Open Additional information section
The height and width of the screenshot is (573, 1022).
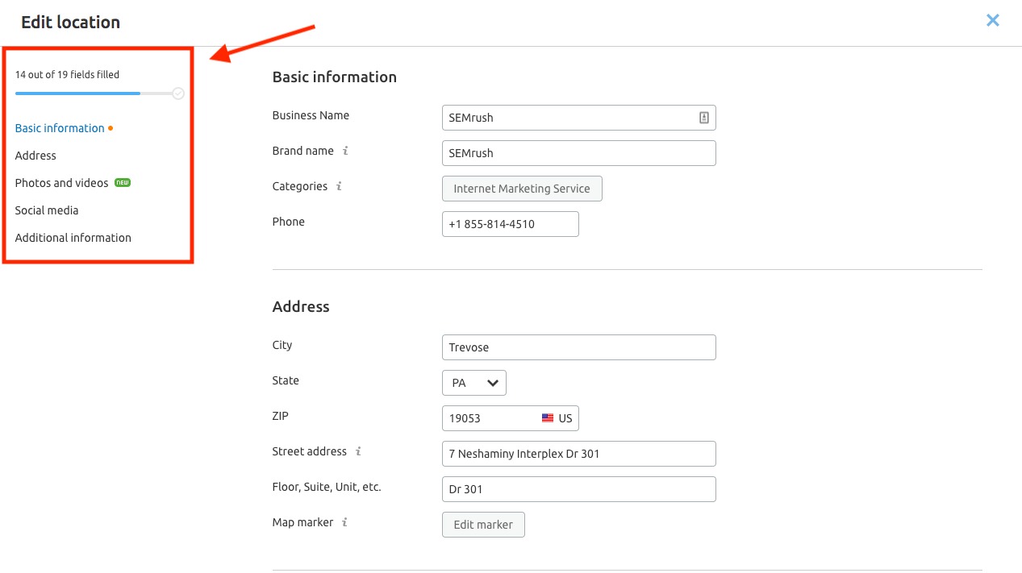pos(73,238)
